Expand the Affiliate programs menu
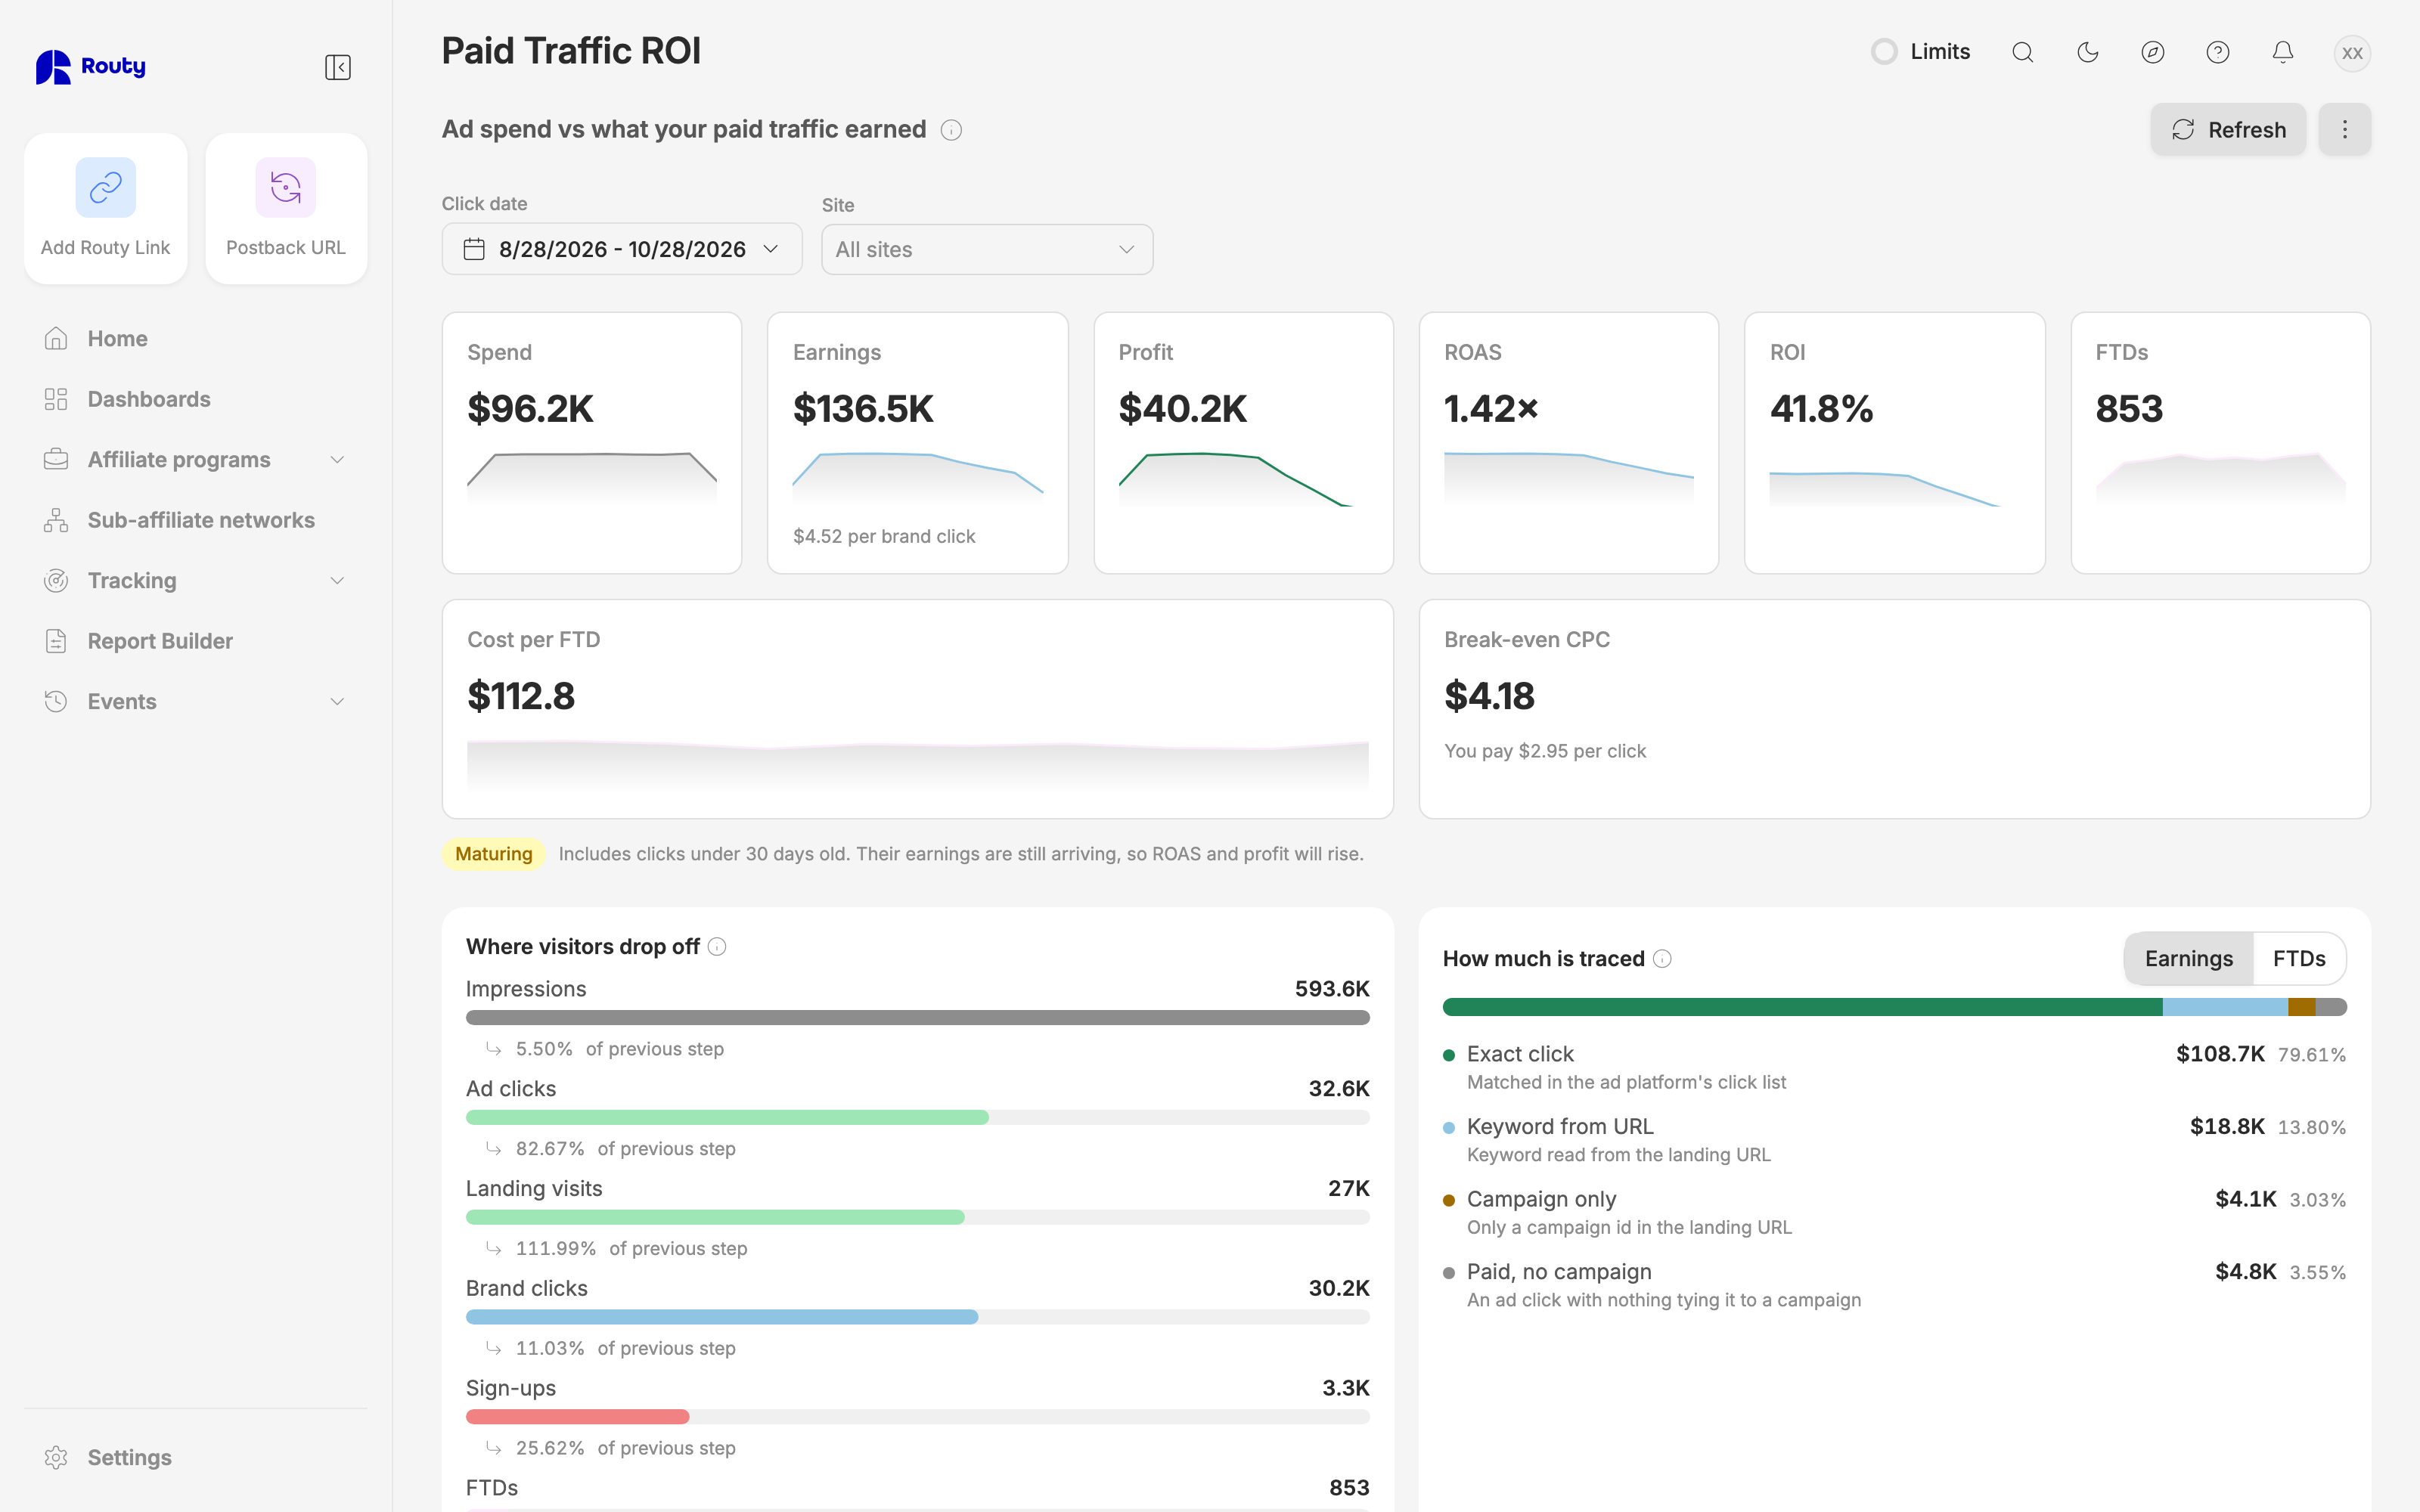Viewport: 2420px width, 1512px height. [x=195, y=459]
